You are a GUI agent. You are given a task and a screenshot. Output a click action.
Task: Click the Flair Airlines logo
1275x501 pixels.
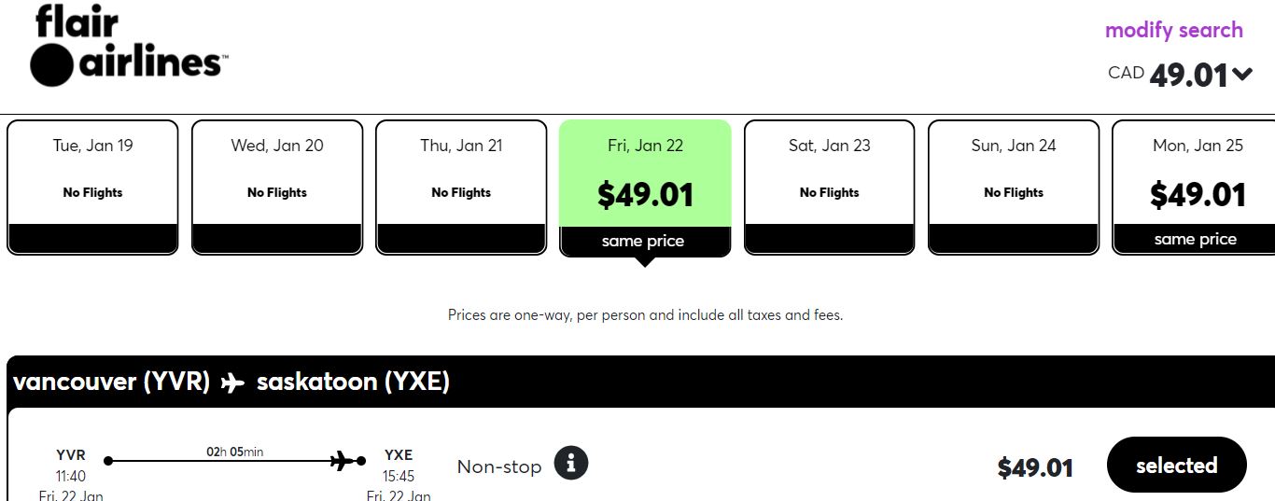(x=128, y=46)
